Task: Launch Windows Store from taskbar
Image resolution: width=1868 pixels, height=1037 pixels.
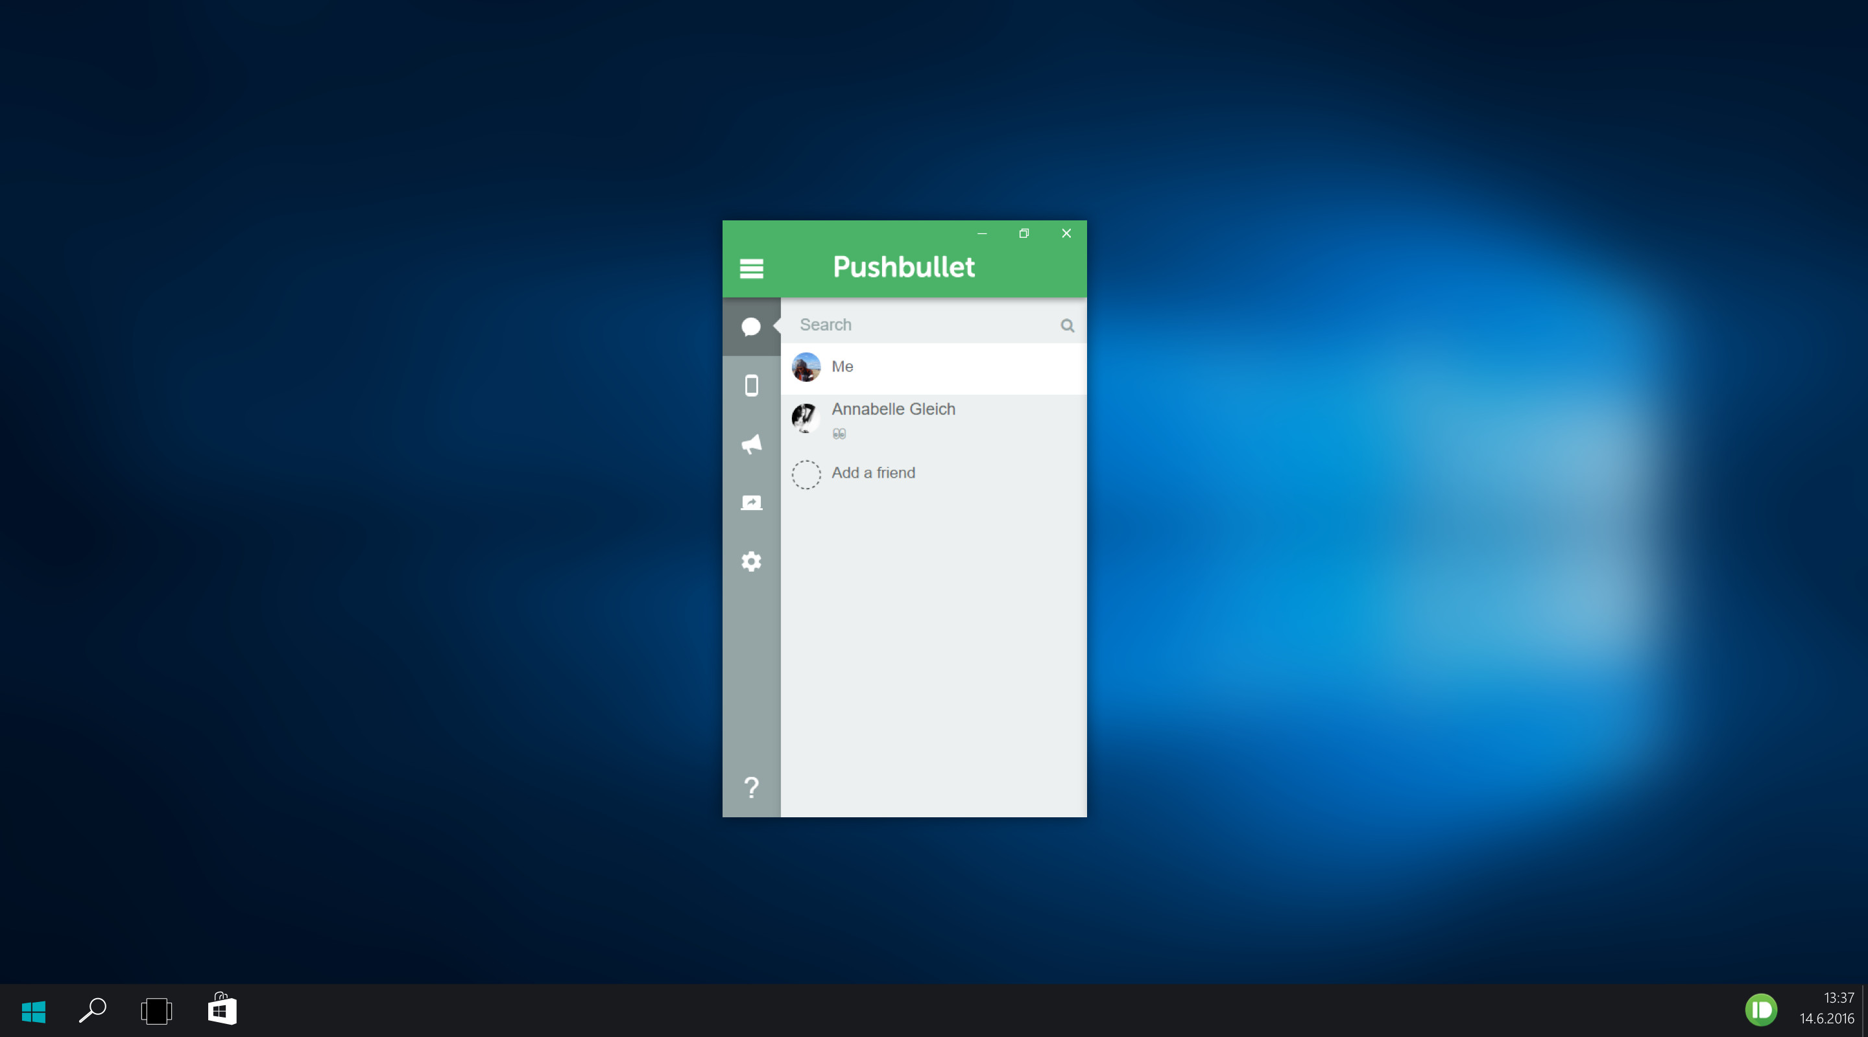Action: [x=222, y=1010]
